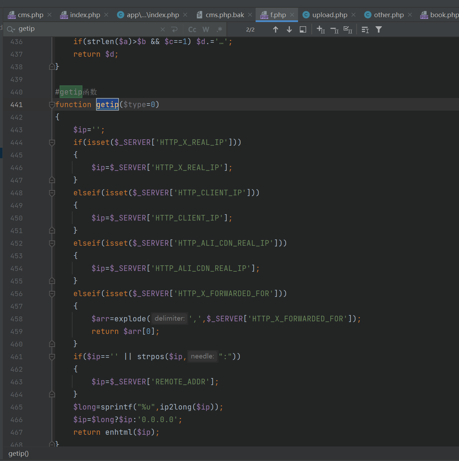Image resolution: width=459 pixels, height=461 pixels.
Task: Toggle Regex (.*) search option
Action: coord(220,29)
